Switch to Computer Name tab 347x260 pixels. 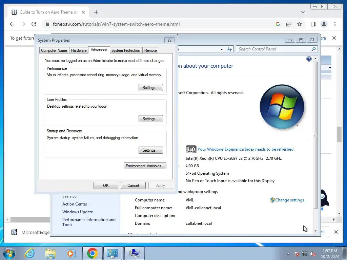pos(54,50)
